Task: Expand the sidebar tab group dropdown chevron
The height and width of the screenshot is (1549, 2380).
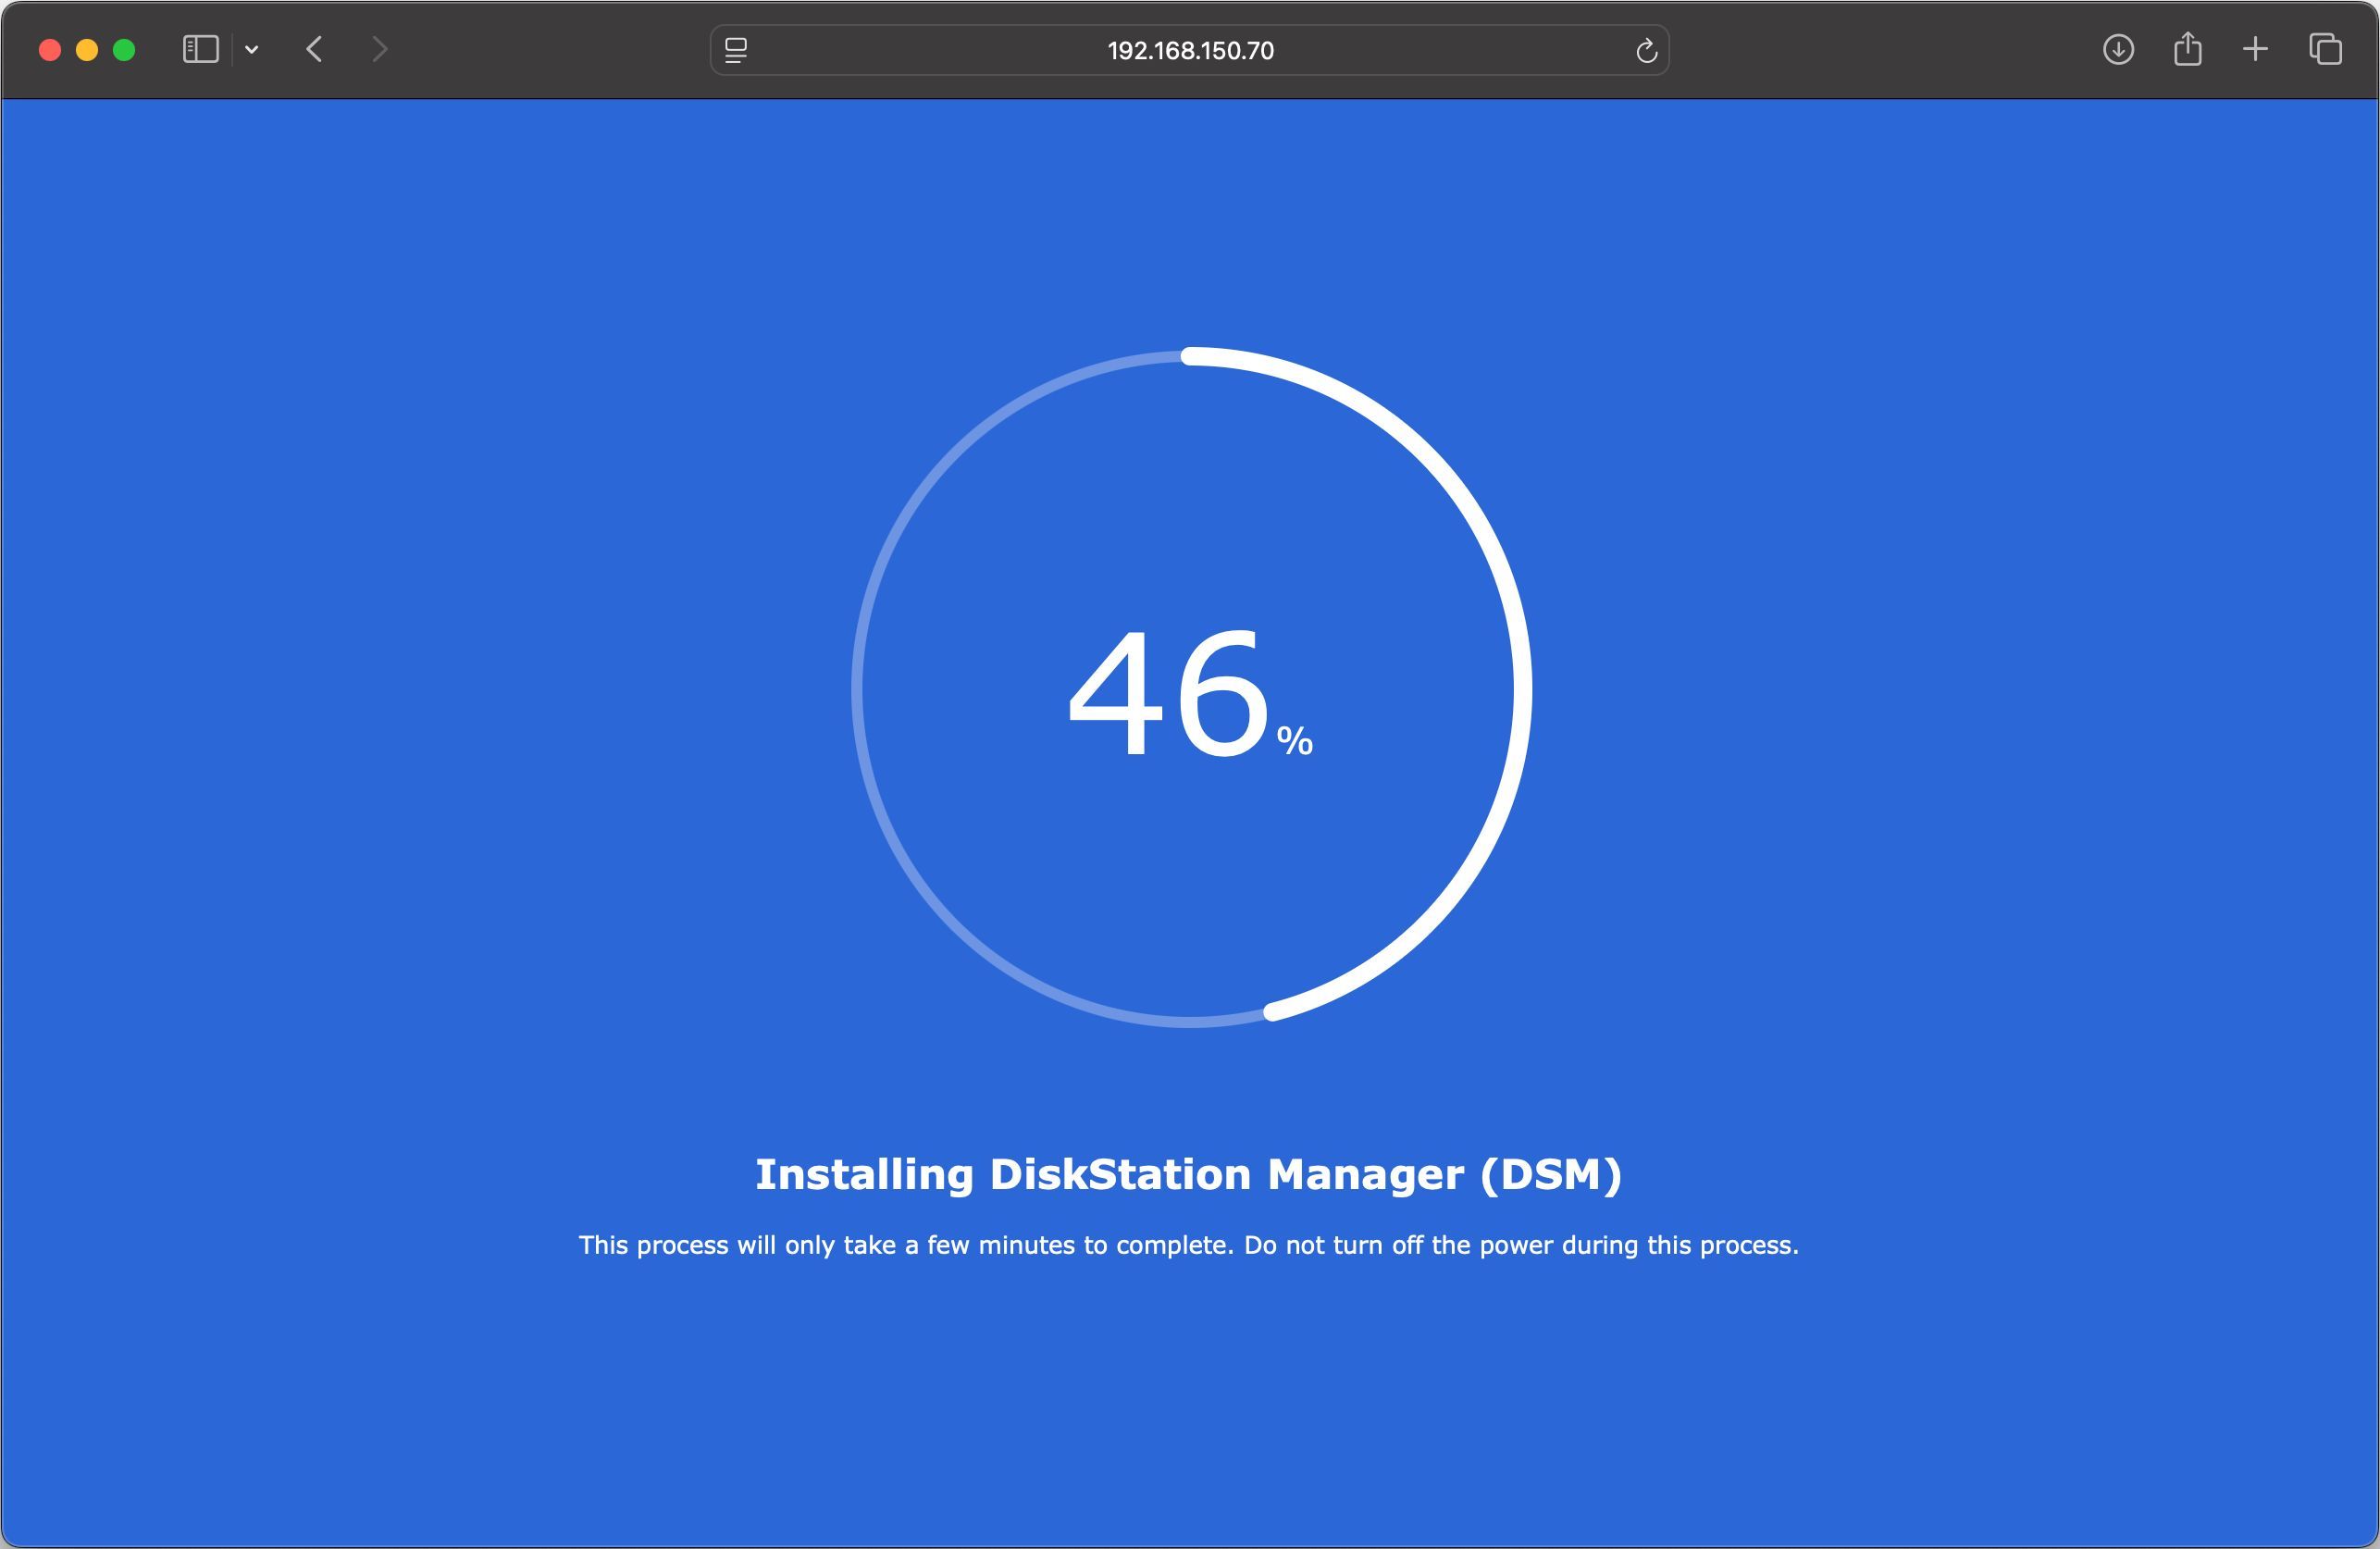Action: (x=252, y=49)
